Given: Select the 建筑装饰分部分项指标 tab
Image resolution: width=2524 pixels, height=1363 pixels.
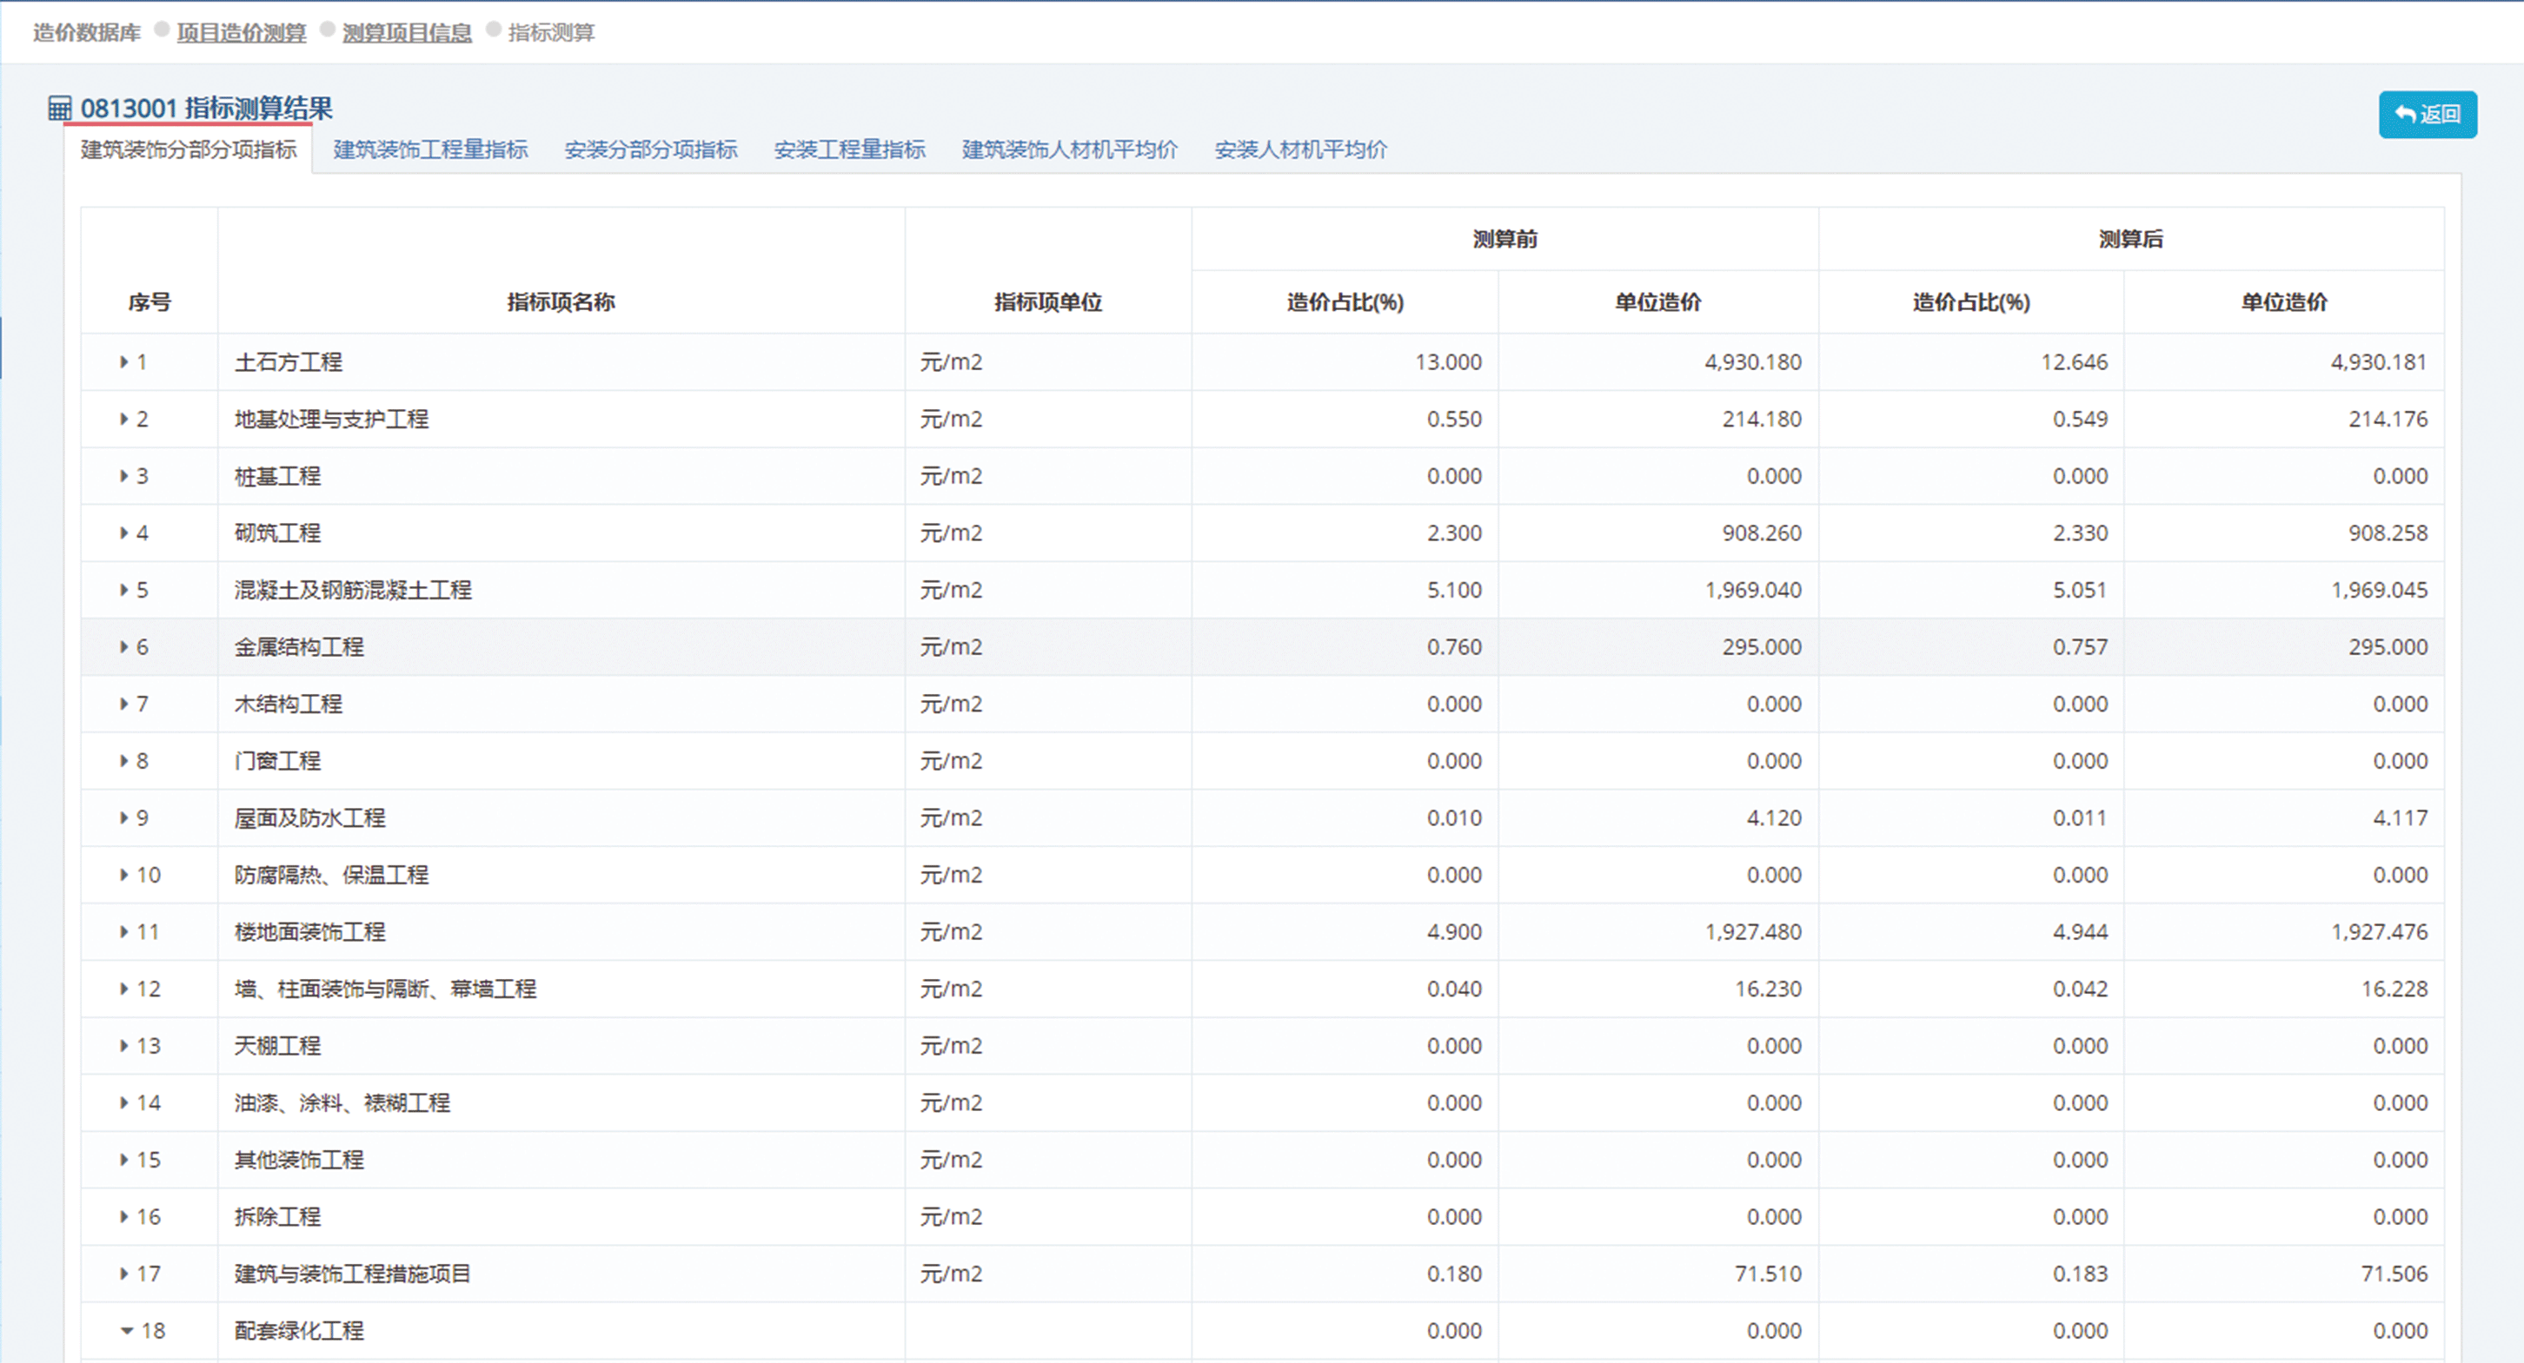Looking at the screenshot, I should pos(188,149).
